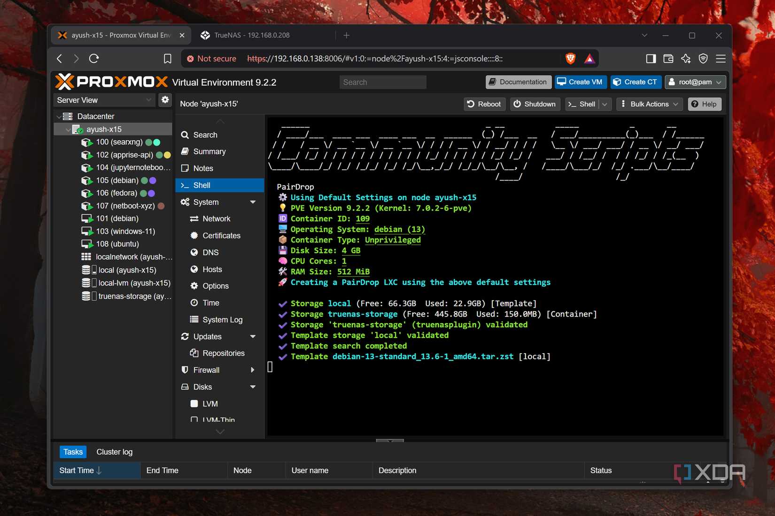Click the Server View gear settings icon
This screenshot has height=516, width=775.
(x=165, y=100)
